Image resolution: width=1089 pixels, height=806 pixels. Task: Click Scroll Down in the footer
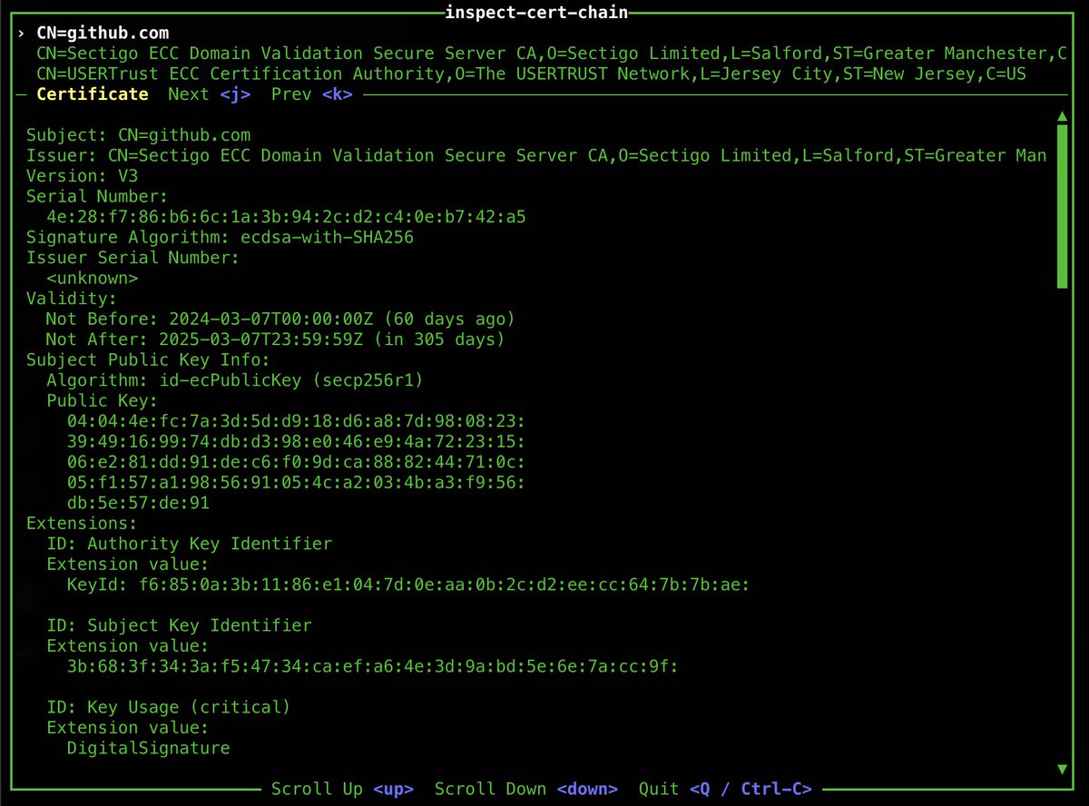(x=491, y=789)
